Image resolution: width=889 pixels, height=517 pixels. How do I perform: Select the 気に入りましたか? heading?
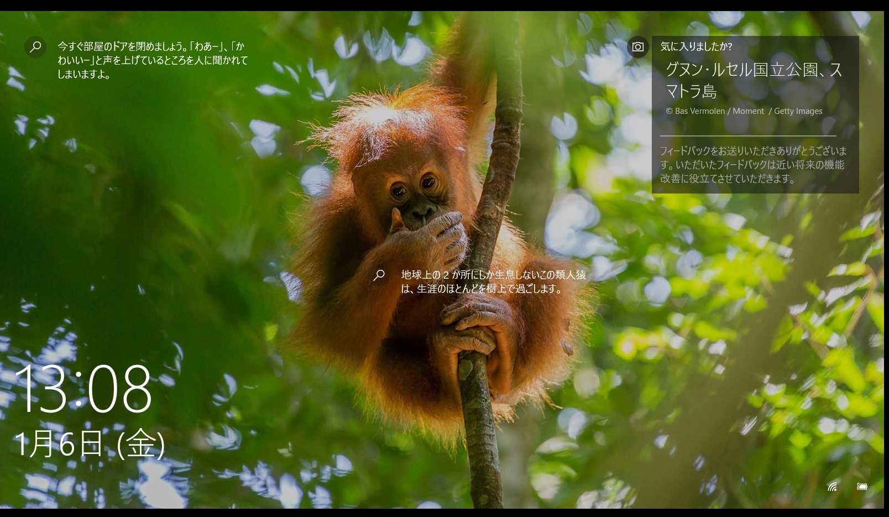pos(696,46)
